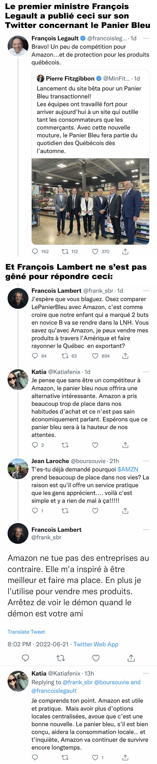Viewport: 157px width, 764px height.
Task: Like Francois Lambert's tweet with 894 likes
Action: coord(95,356)
